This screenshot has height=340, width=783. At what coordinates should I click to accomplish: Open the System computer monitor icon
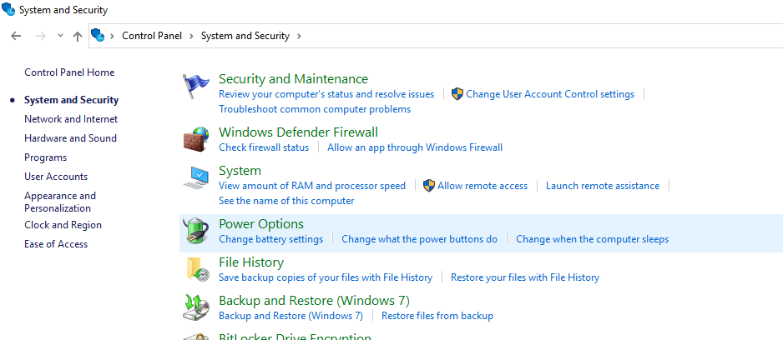click(x=195, y=178)
